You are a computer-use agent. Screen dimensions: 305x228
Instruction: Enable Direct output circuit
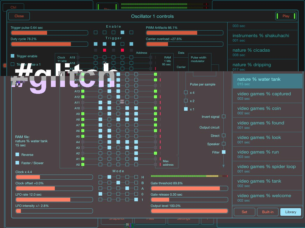224,135
